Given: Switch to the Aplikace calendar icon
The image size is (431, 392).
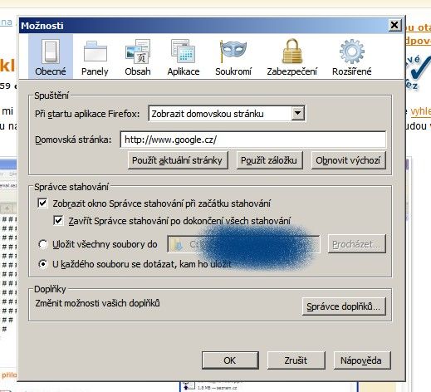Looking at the screenshot, I should (183, 51).
